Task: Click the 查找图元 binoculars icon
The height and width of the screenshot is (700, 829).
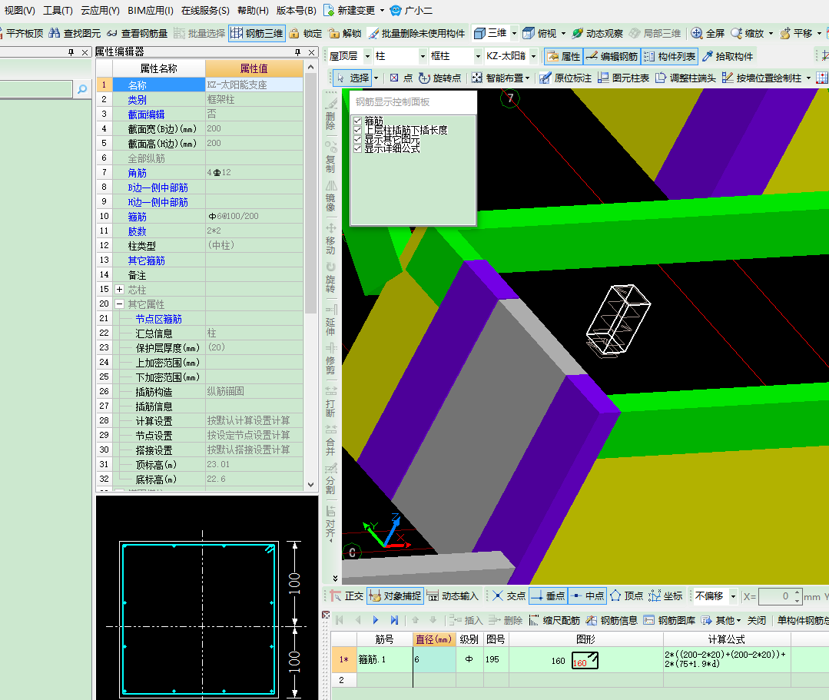Action: [x=54, y=33]
